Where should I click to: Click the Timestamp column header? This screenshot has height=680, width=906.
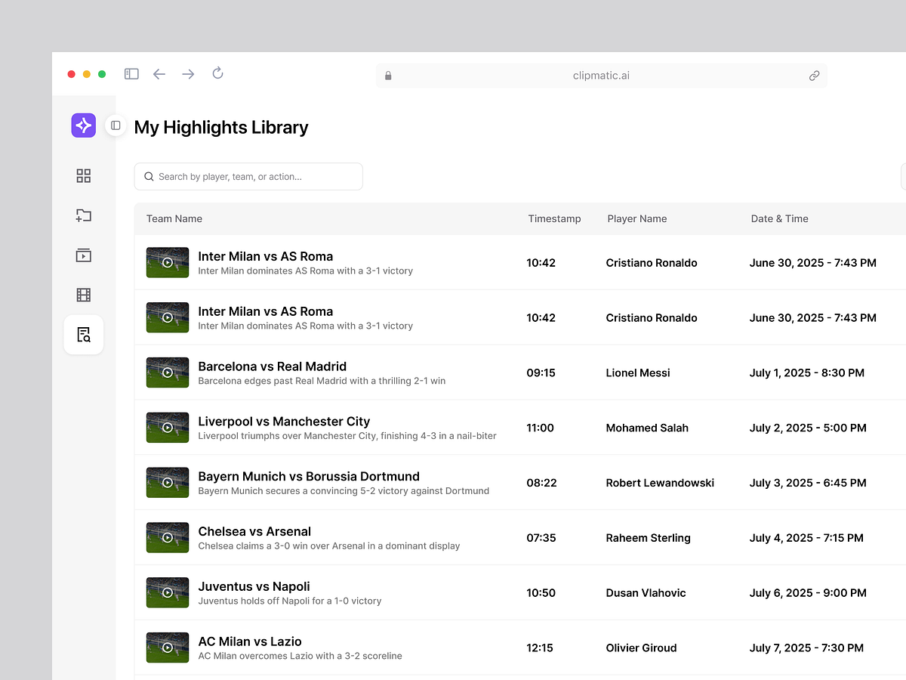point(554,218)
